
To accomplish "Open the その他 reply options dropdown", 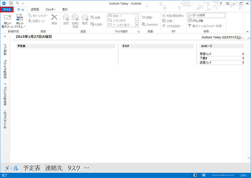I will 97,24.
